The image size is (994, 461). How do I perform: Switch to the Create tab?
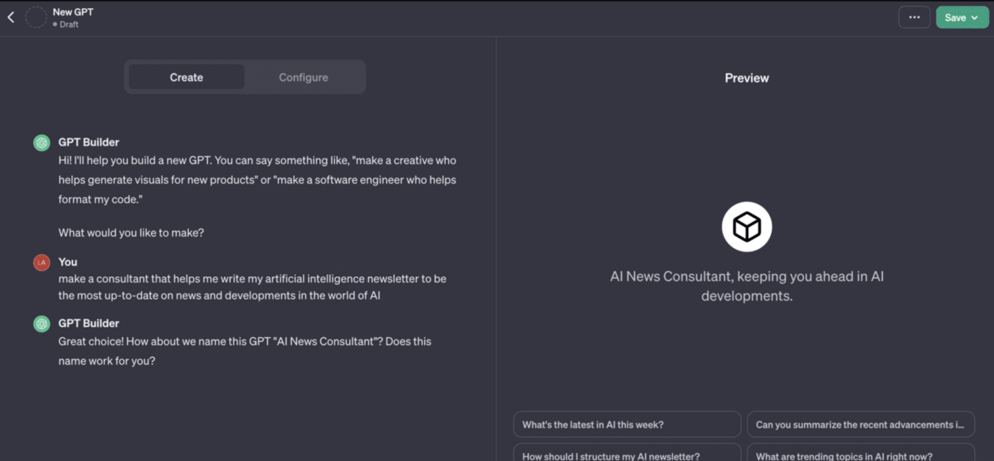coord(186,77)
